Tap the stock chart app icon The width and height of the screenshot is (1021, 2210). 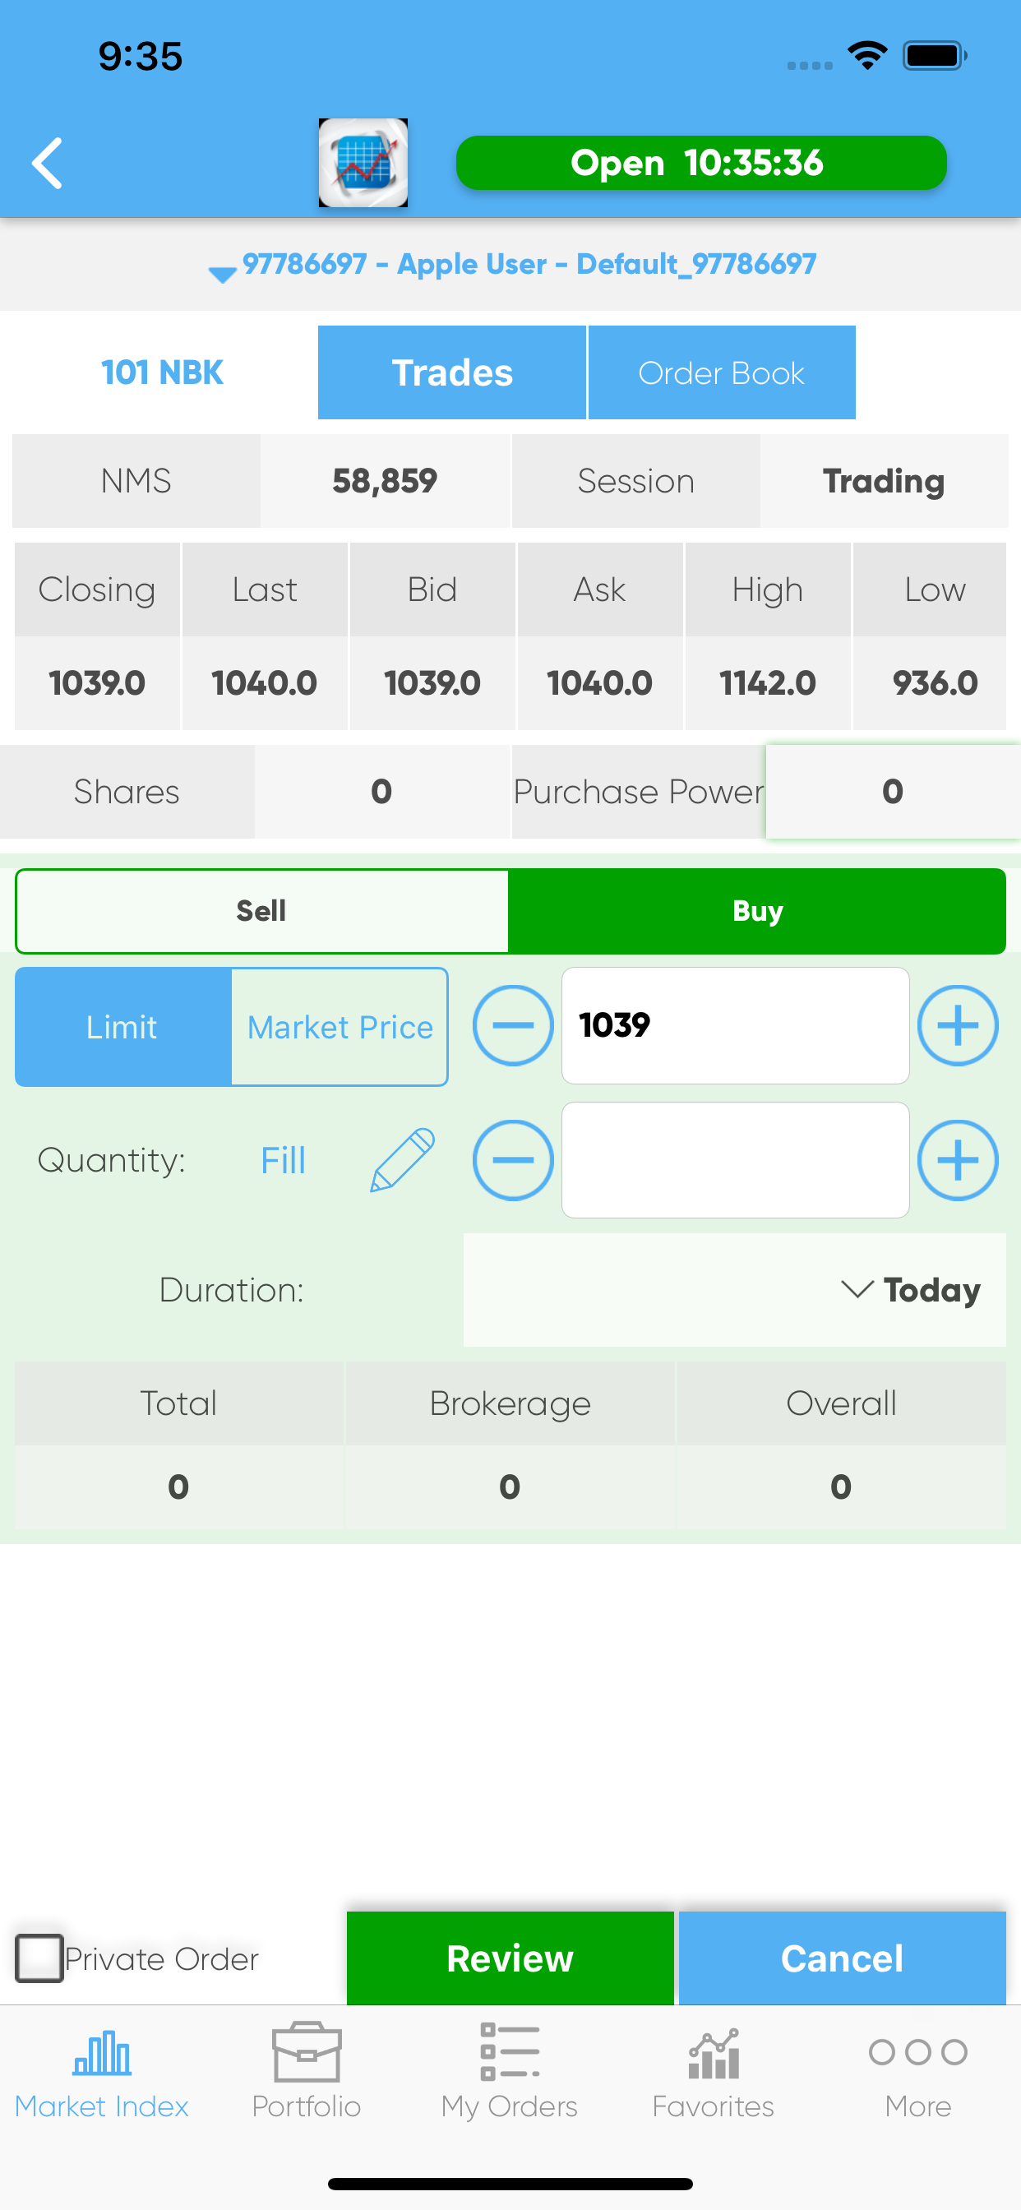(x=363, y=162)
